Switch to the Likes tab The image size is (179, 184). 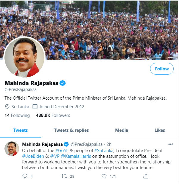(160, 130)
